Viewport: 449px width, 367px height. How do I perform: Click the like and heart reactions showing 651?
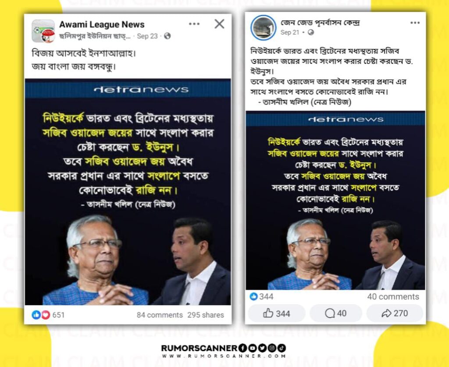(48, 315)
